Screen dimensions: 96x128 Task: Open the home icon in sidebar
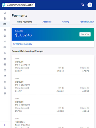5,13
